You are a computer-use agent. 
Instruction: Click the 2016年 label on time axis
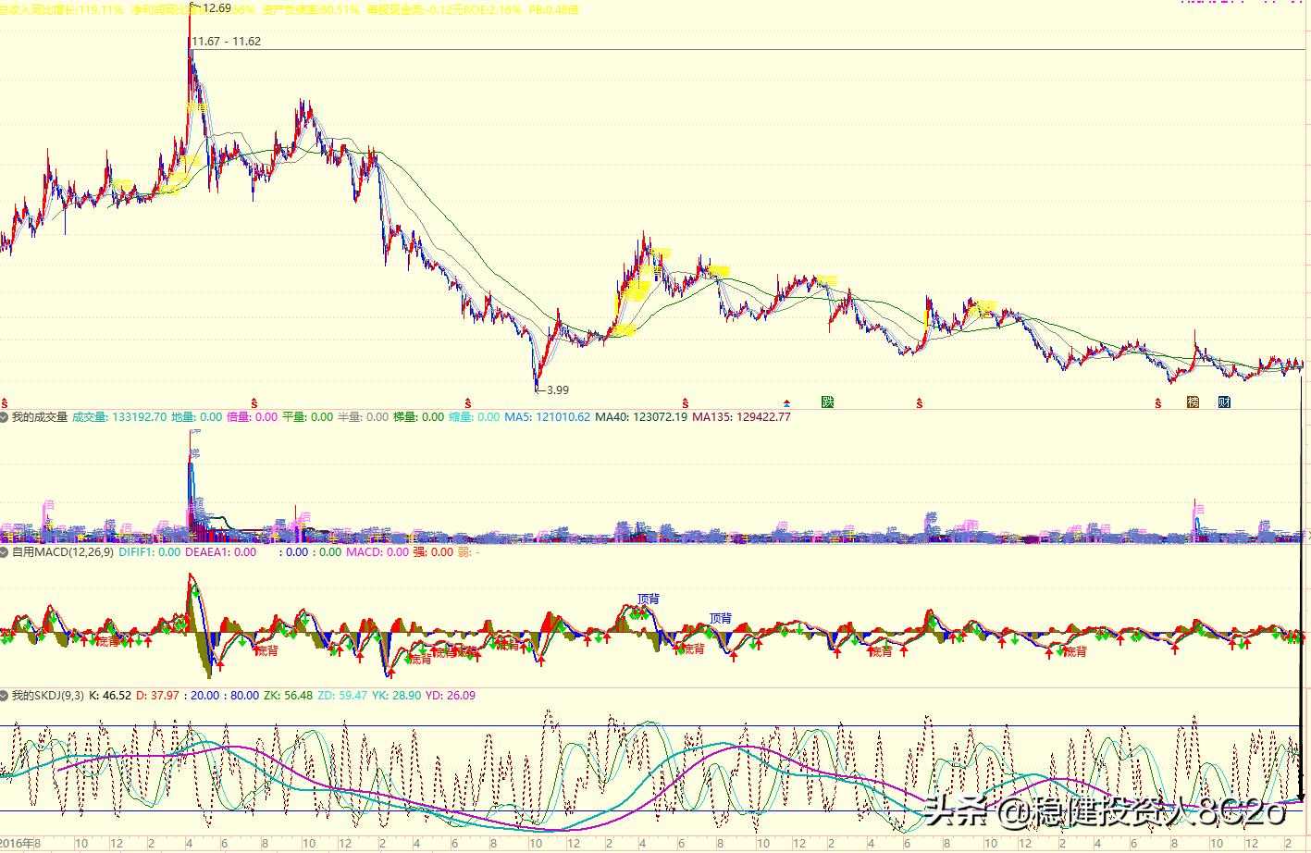[20, 844]
